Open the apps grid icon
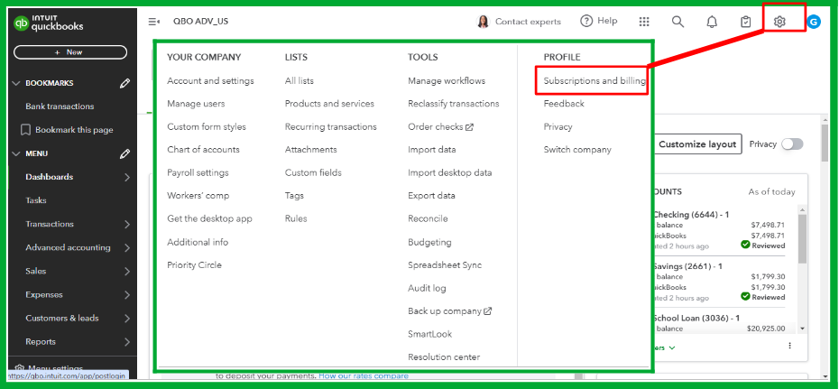839x389 pixels. pyautogui.click(x=644, y=22)
